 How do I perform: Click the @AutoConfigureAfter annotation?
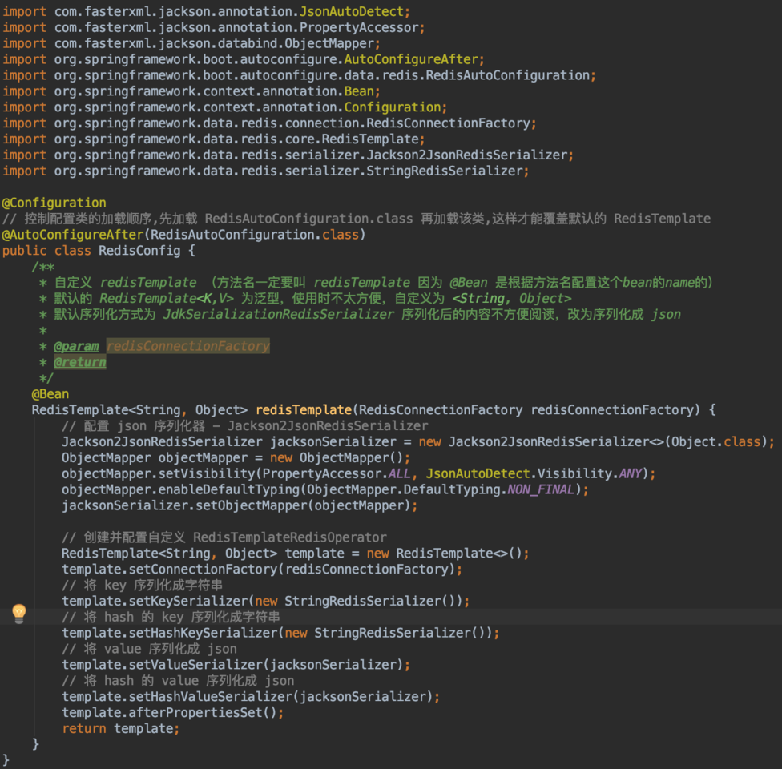(x=73, y=235)
